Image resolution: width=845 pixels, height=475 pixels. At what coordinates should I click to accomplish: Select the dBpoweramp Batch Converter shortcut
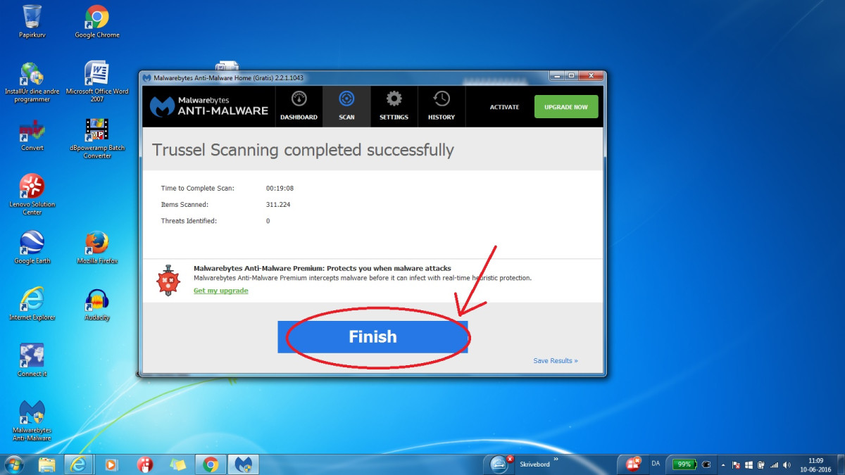click(97, 138)
